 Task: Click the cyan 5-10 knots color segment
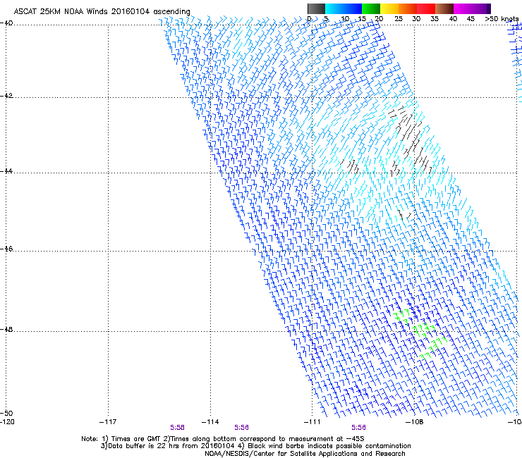point(334,8)
